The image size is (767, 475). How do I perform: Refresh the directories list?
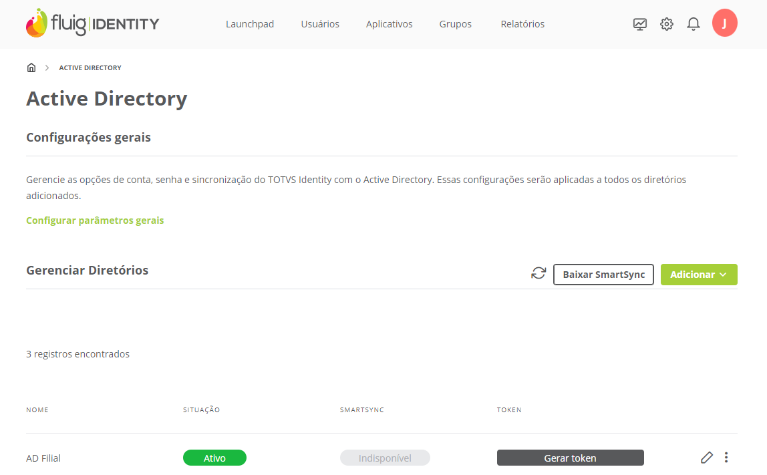538,273
